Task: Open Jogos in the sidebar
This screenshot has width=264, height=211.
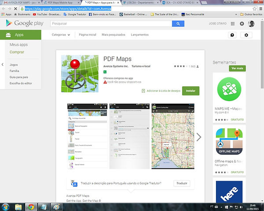Action: coord(14,65)
